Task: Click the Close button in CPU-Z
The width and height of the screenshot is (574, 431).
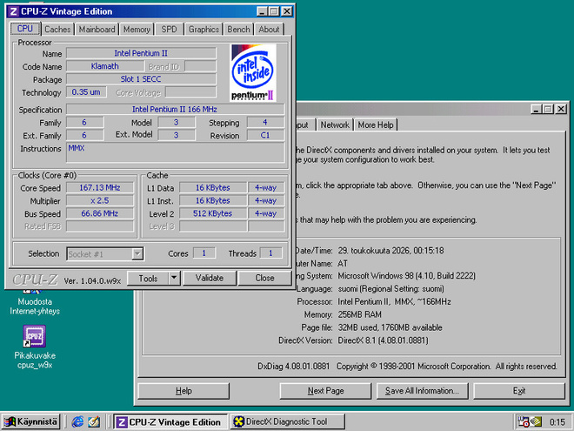Action: click(x=264, y=278)
